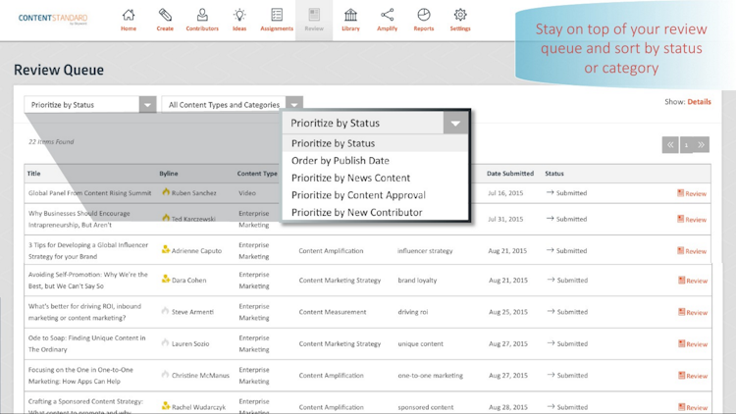Click byline Ted Karczewski

point(193,219)
